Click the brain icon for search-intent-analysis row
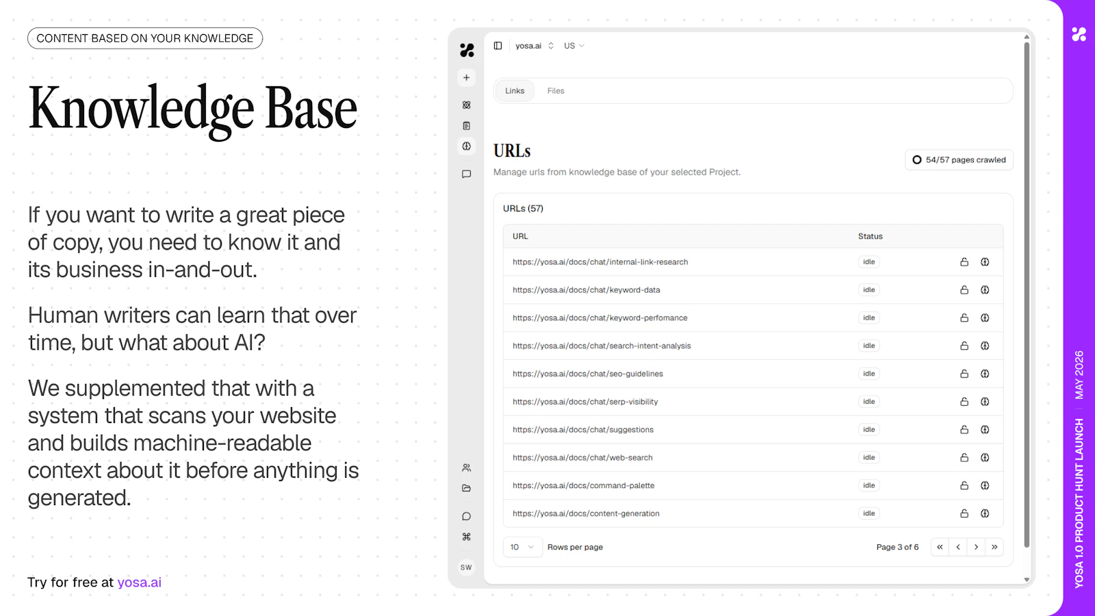This screenshot has height=616, width=1095. [985, 346]
